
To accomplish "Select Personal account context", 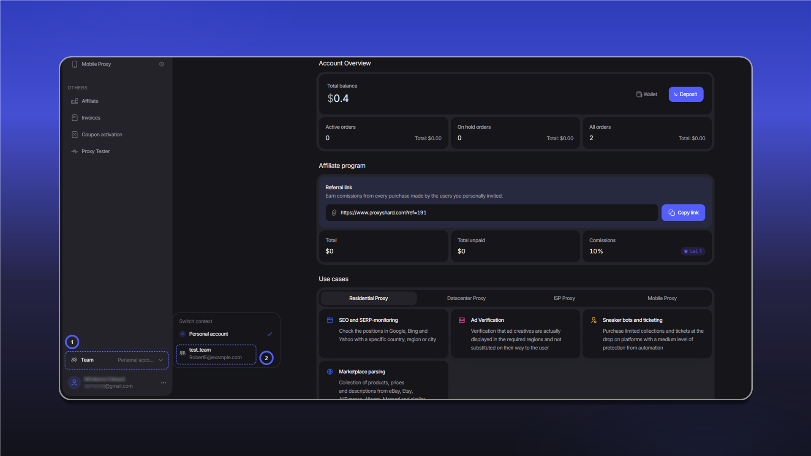I will click(x=226, y=334).
